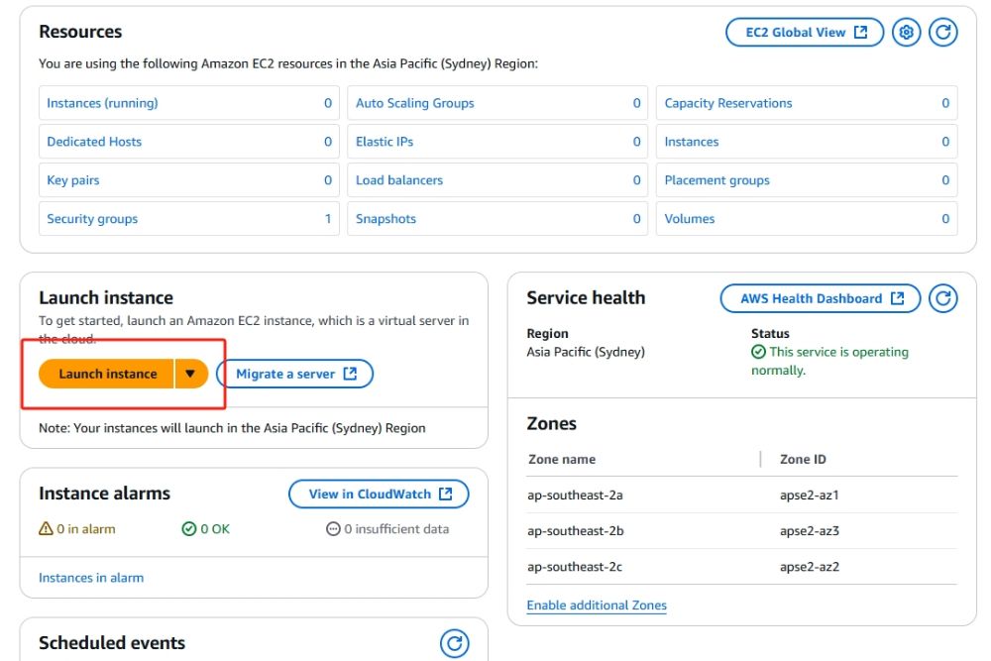The image size is (991, 661).
Task: Open the Capacity Reservations link
Action: pos(728,103)
